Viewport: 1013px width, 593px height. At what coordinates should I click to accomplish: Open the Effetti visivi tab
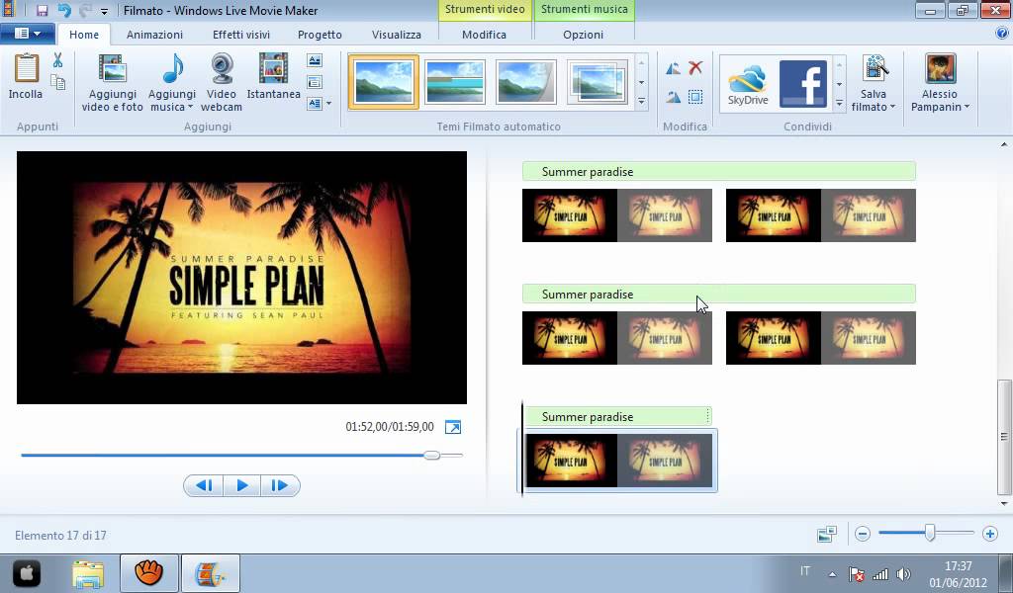coord(241,35)
